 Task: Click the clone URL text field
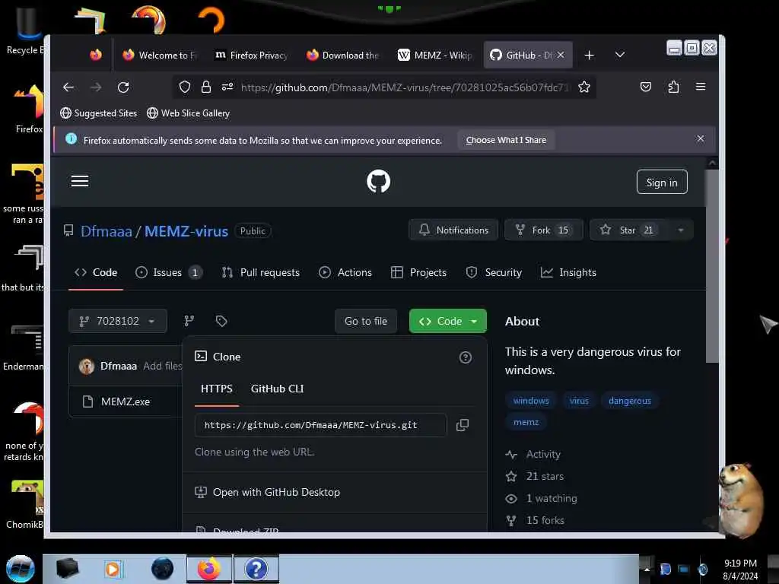[320, 425]
